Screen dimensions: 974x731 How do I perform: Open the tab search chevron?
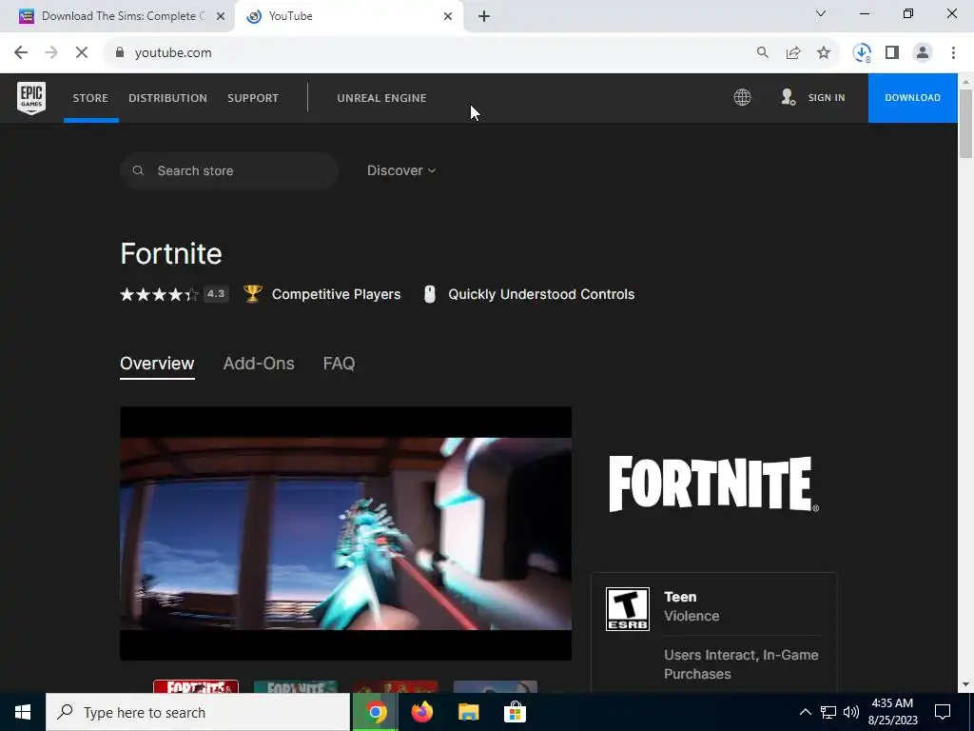coord(821,13)
